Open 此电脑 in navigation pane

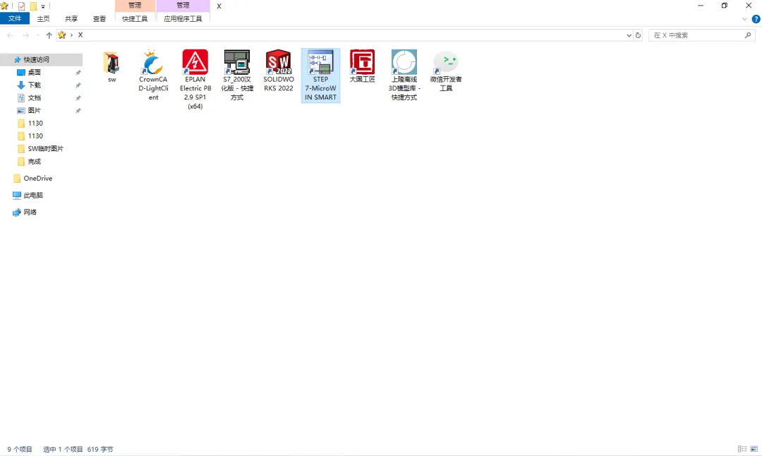(x=33, y=195)
